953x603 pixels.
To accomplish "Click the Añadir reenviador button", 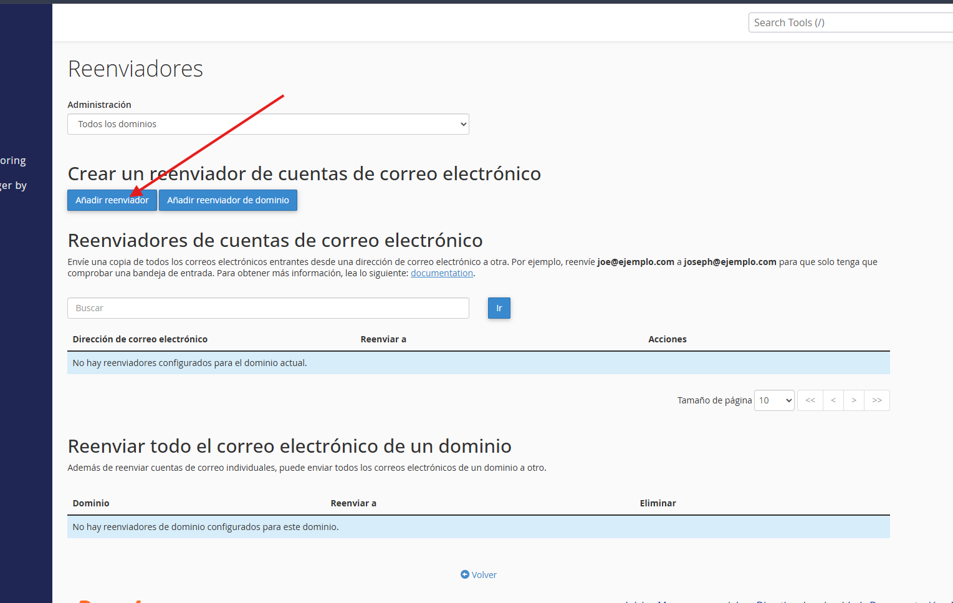I will click(x=112, y=200).
